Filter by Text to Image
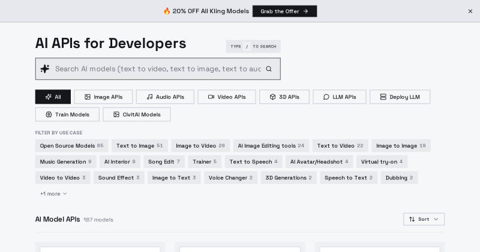This screenshot has width=480, height=252. click(x=140, y=146)
